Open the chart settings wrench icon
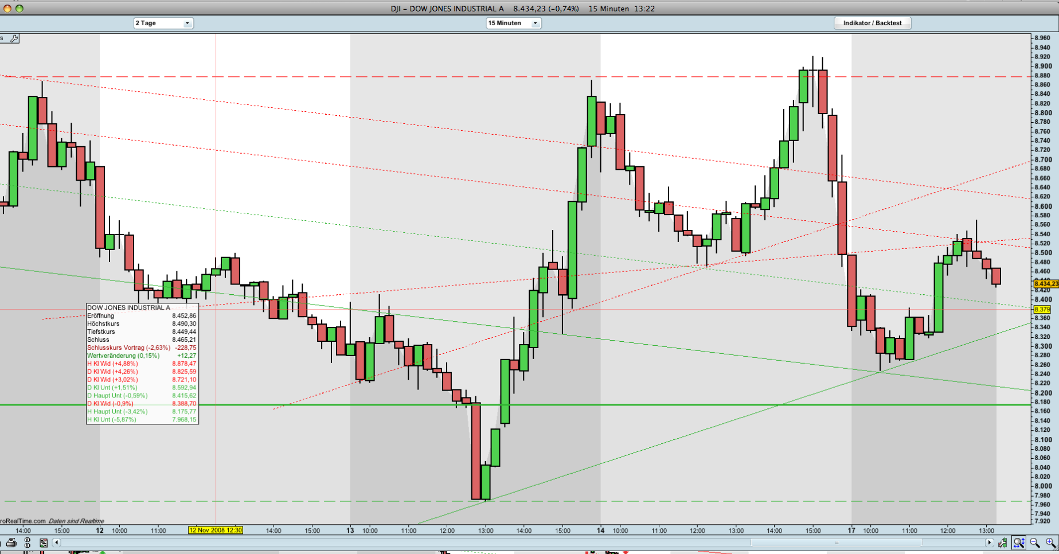Image resolution: width=1059 pixels, height=554 pixels. (x=14, y=38)
